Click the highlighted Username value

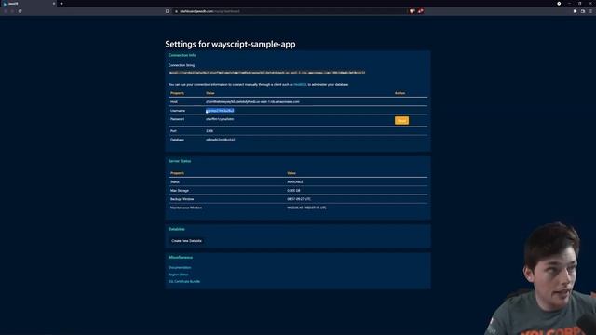tap(220, 111)
